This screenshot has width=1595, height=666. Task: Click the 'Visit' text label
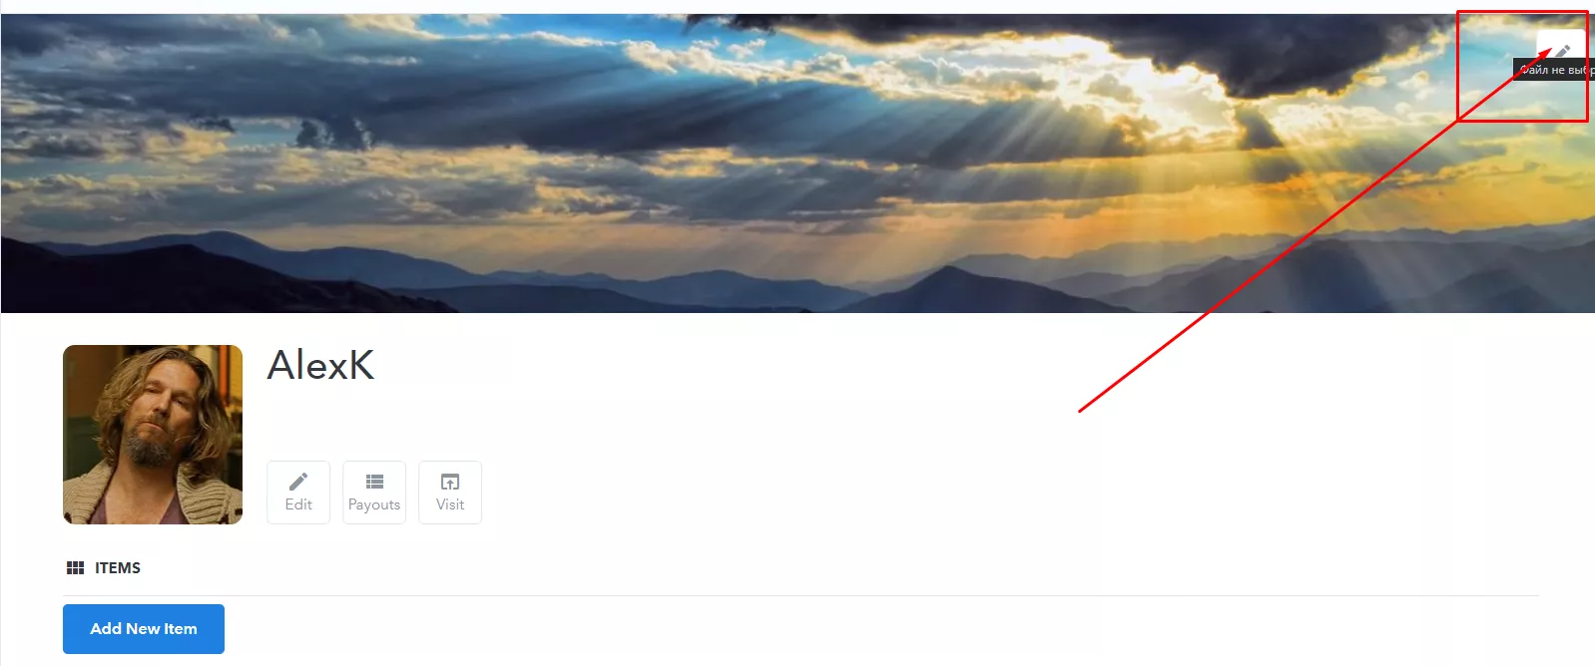pyautogui.click(x=450, y=504)
